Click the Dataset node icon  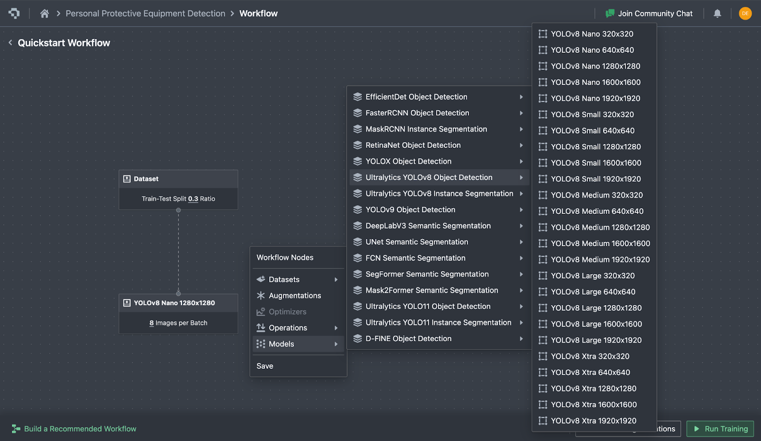127,179
